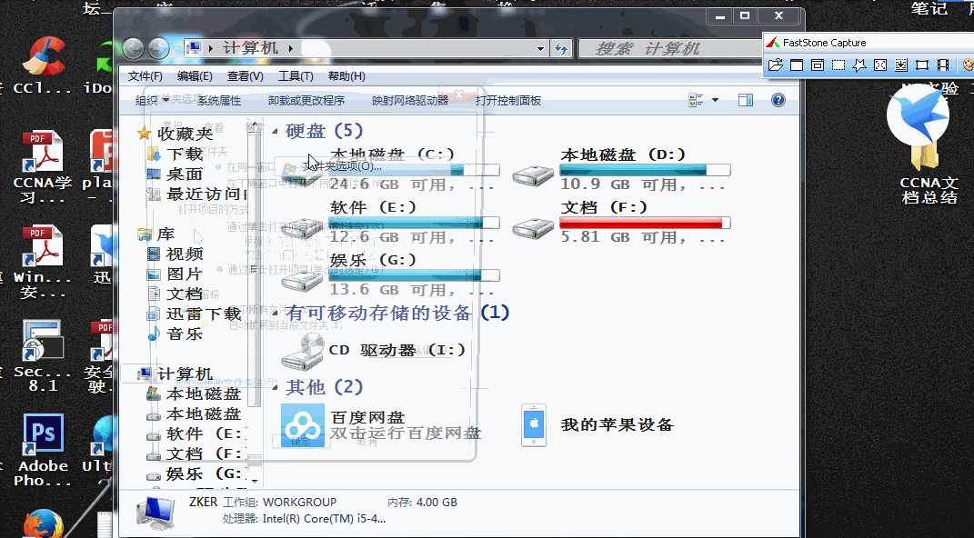Open the view options dropdown arrow
This screenshot has height=538, width=974.
click(715, 100)
